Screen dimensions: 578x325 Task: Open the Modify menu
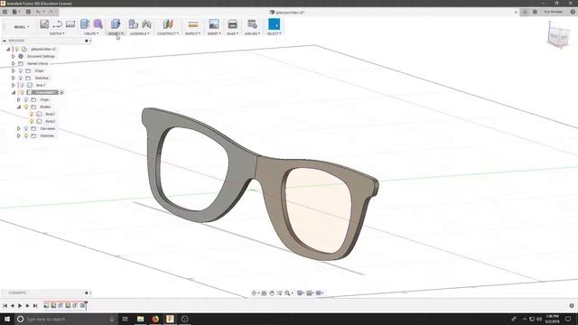coord(116,33)
